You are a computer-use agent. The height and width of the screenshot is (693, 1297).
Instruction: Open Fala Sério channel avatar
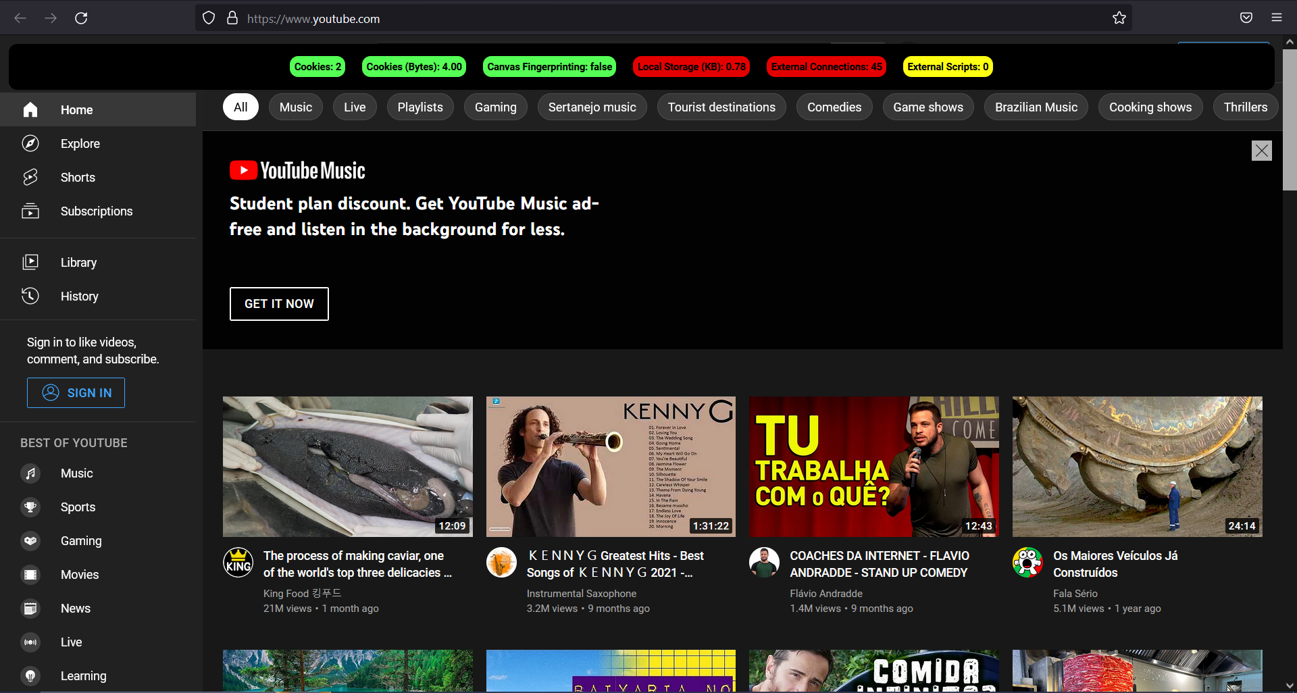tap(1028, 563)
